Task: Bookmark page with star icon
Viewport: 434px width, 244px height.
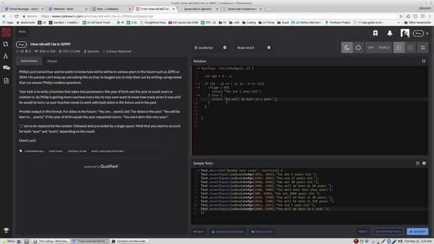Action: 401,16
